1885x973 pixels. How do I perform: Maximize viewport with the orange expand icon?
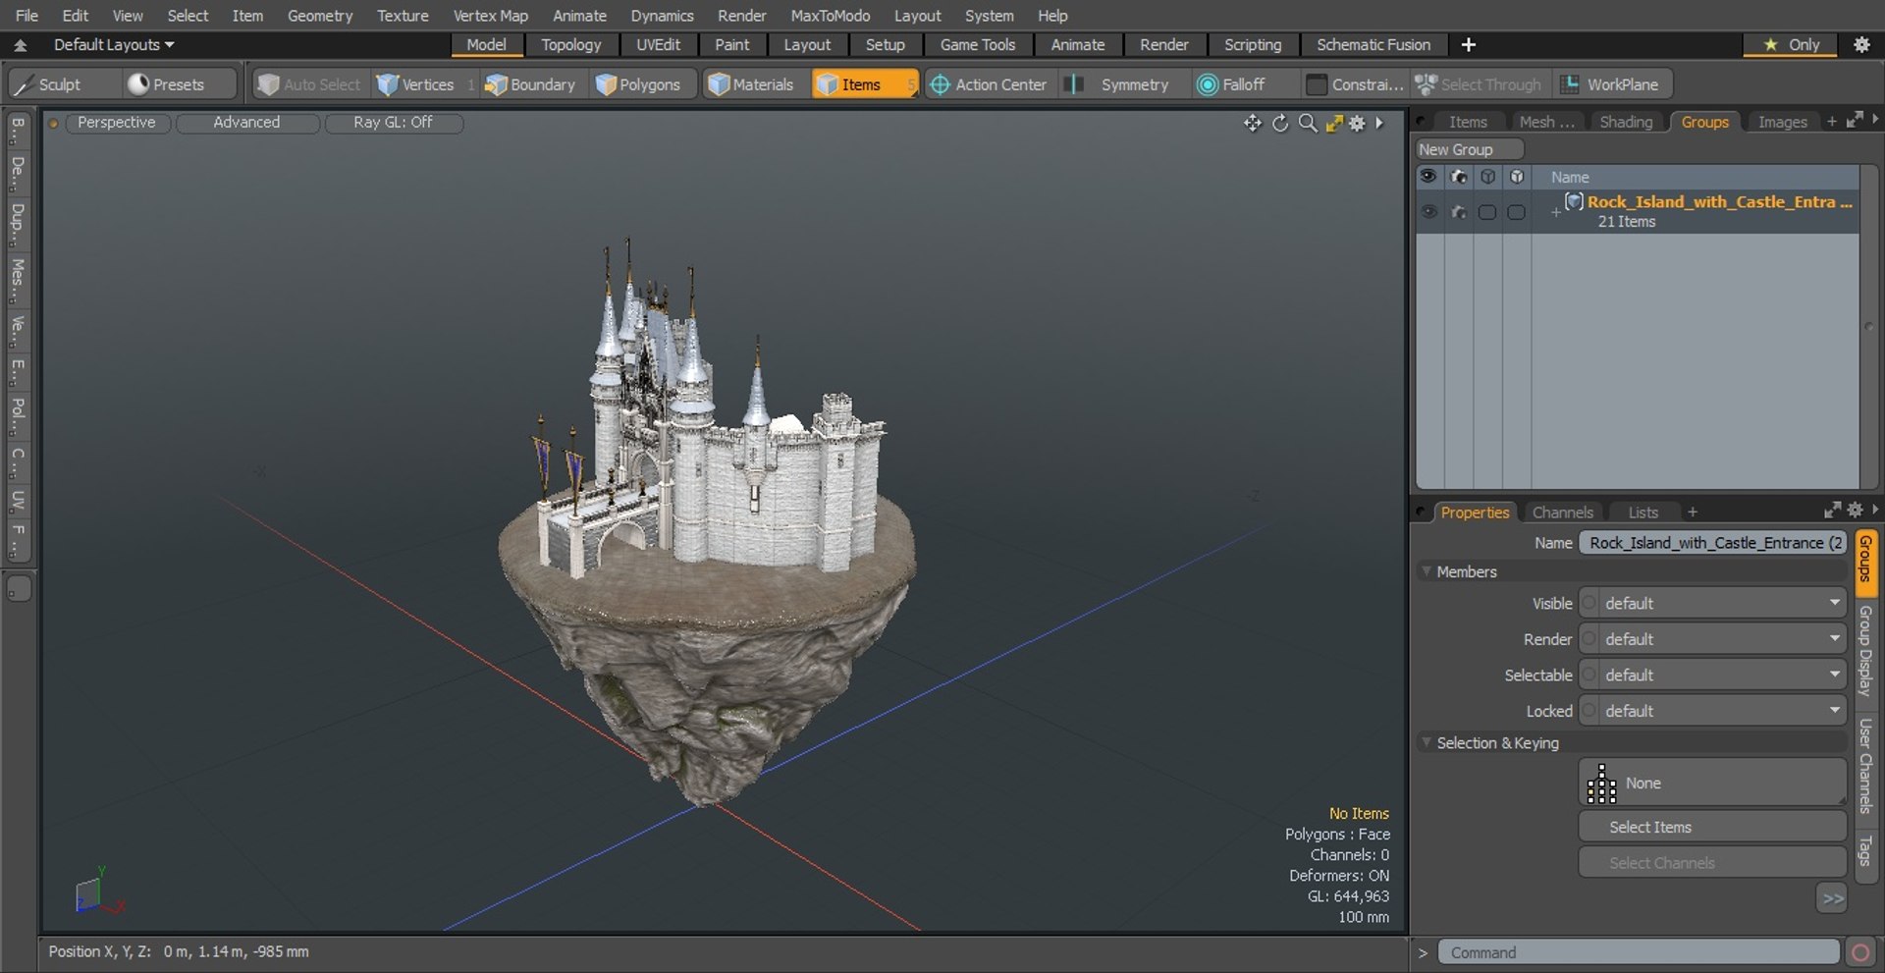[x=1334, y=123]
